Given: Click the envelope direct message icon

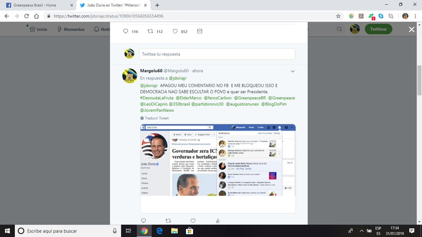Looking at the screenshot, I should pos(200,31).
